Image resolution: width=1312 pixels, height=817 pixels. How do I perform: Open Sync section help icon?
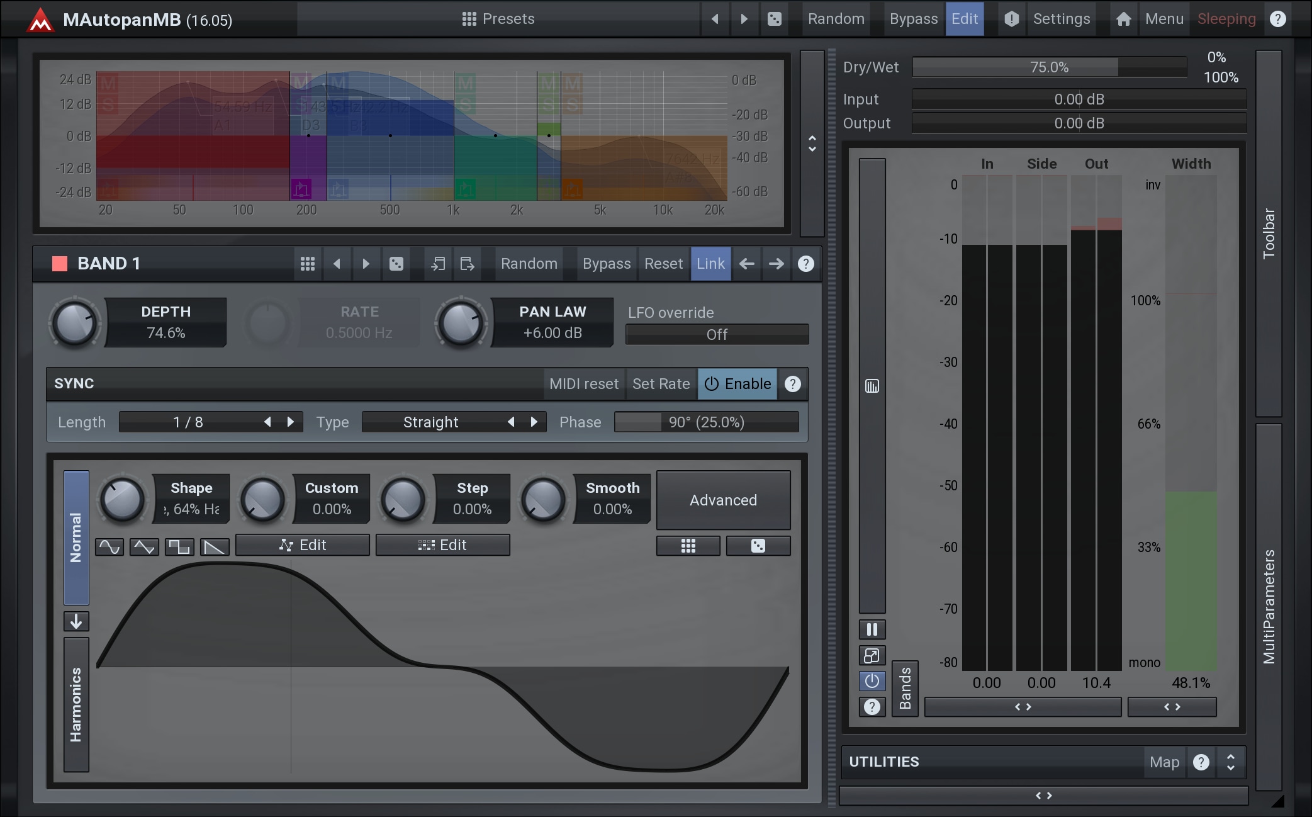click(793, 384)
